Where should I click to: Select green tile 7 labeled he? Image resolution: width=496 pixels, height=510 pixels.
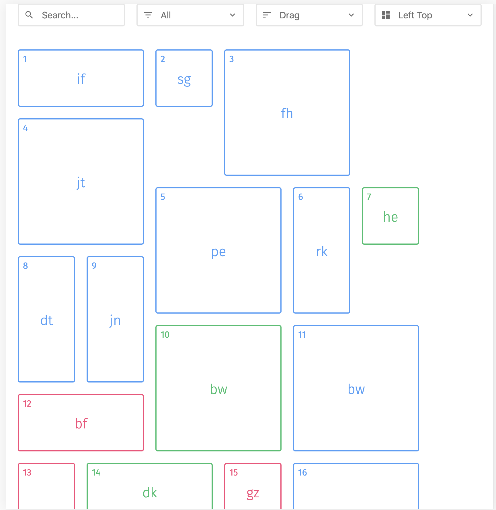coord(390,216)
